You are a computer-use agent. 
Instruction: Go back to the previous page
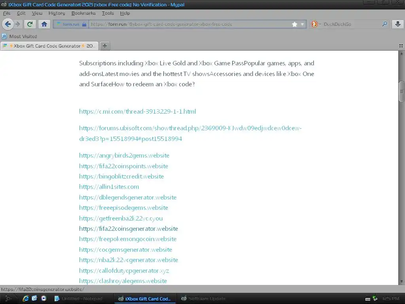tap(8, 24)
